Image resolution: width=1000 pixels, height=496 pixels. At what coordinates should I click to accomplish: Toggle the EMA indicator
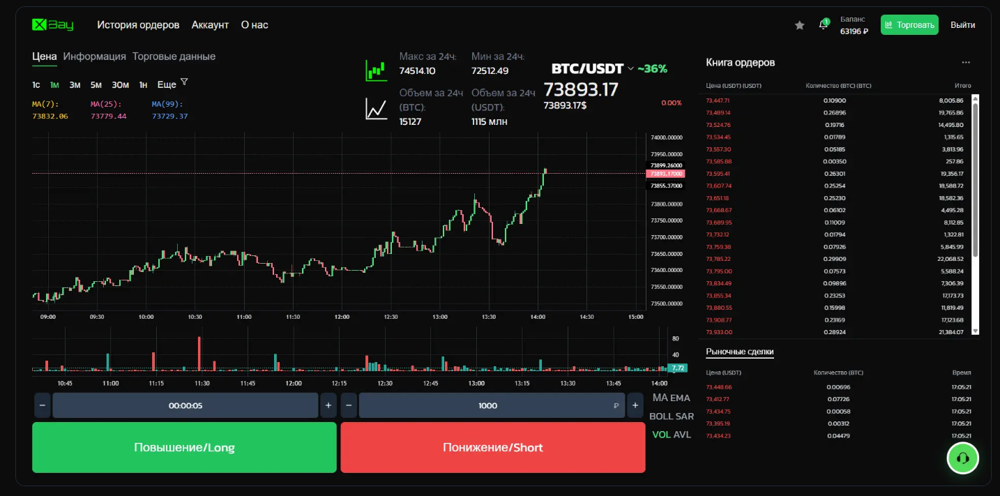pos(680,398)
